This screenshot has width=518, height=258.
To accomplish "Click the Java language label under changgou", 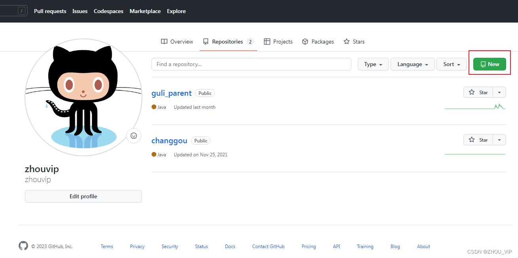I will (x=162, y=155).
